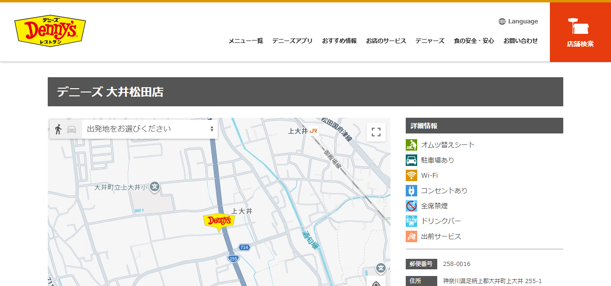Click the 出前サービス delivery icon
Image resolution: width=611 pixels, height=286 pixels.
point(411,236)
